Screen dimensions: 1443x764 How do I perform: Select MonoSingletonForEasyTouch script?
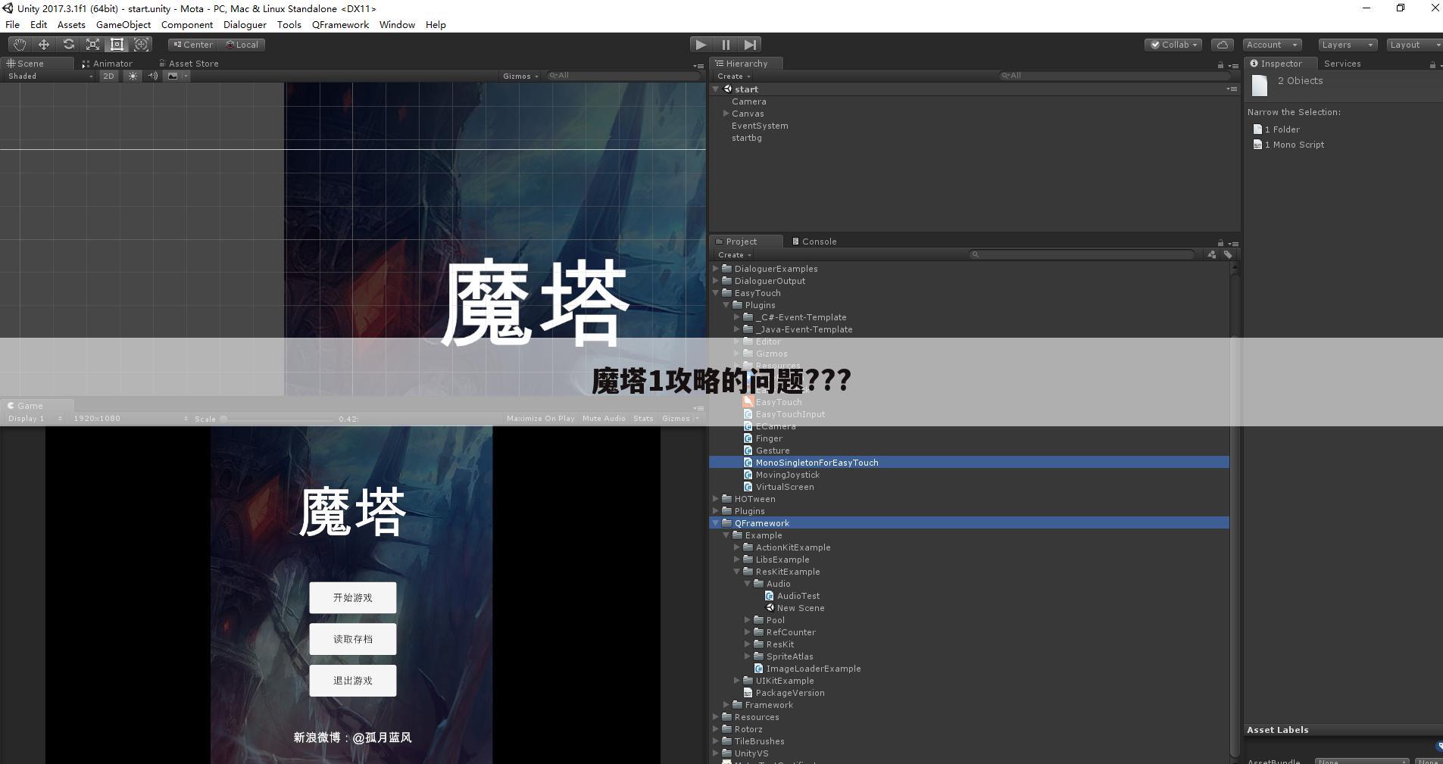tap(969, 463)
